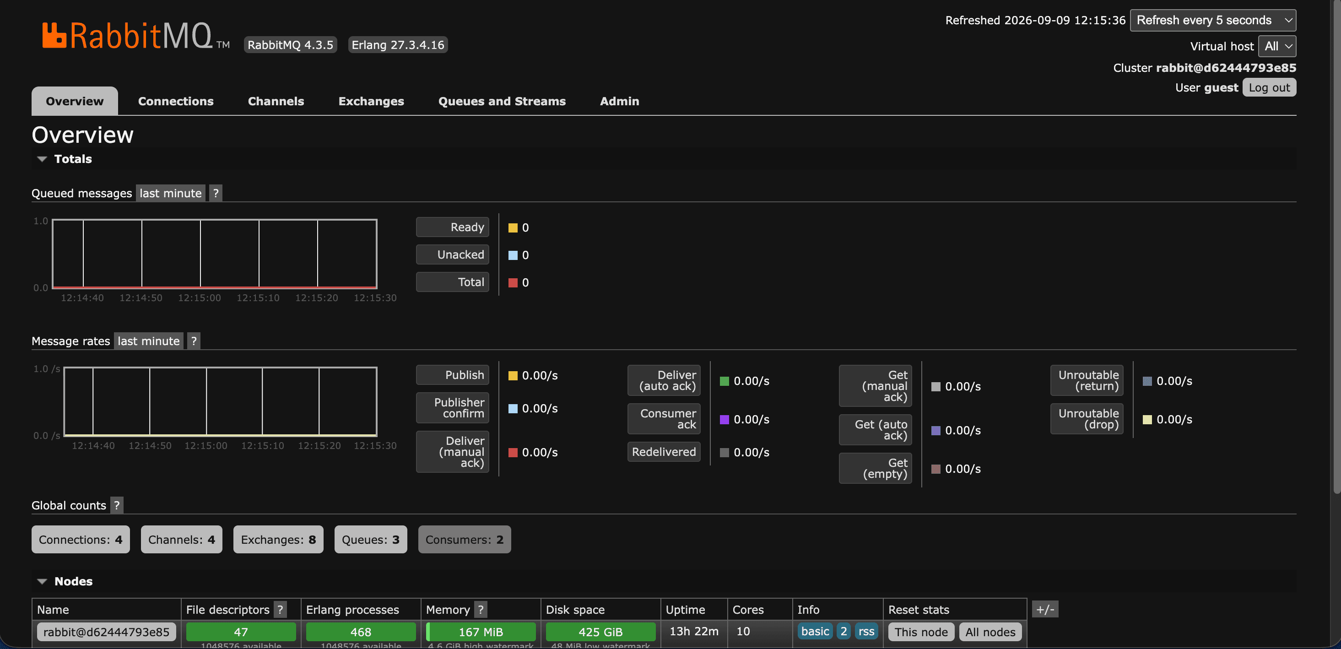The width and height of the screenshot is (1341, 649).
Task: Click the 425 GiB disk space bar
Action: (x=600, y=632)
